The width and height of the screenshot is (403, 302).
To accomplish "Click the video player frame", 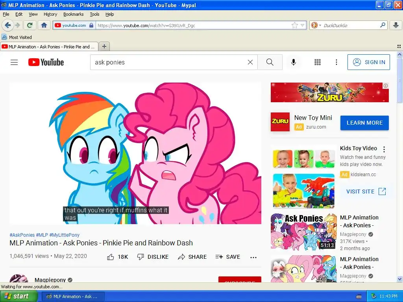I will click(x=135, y=153).
